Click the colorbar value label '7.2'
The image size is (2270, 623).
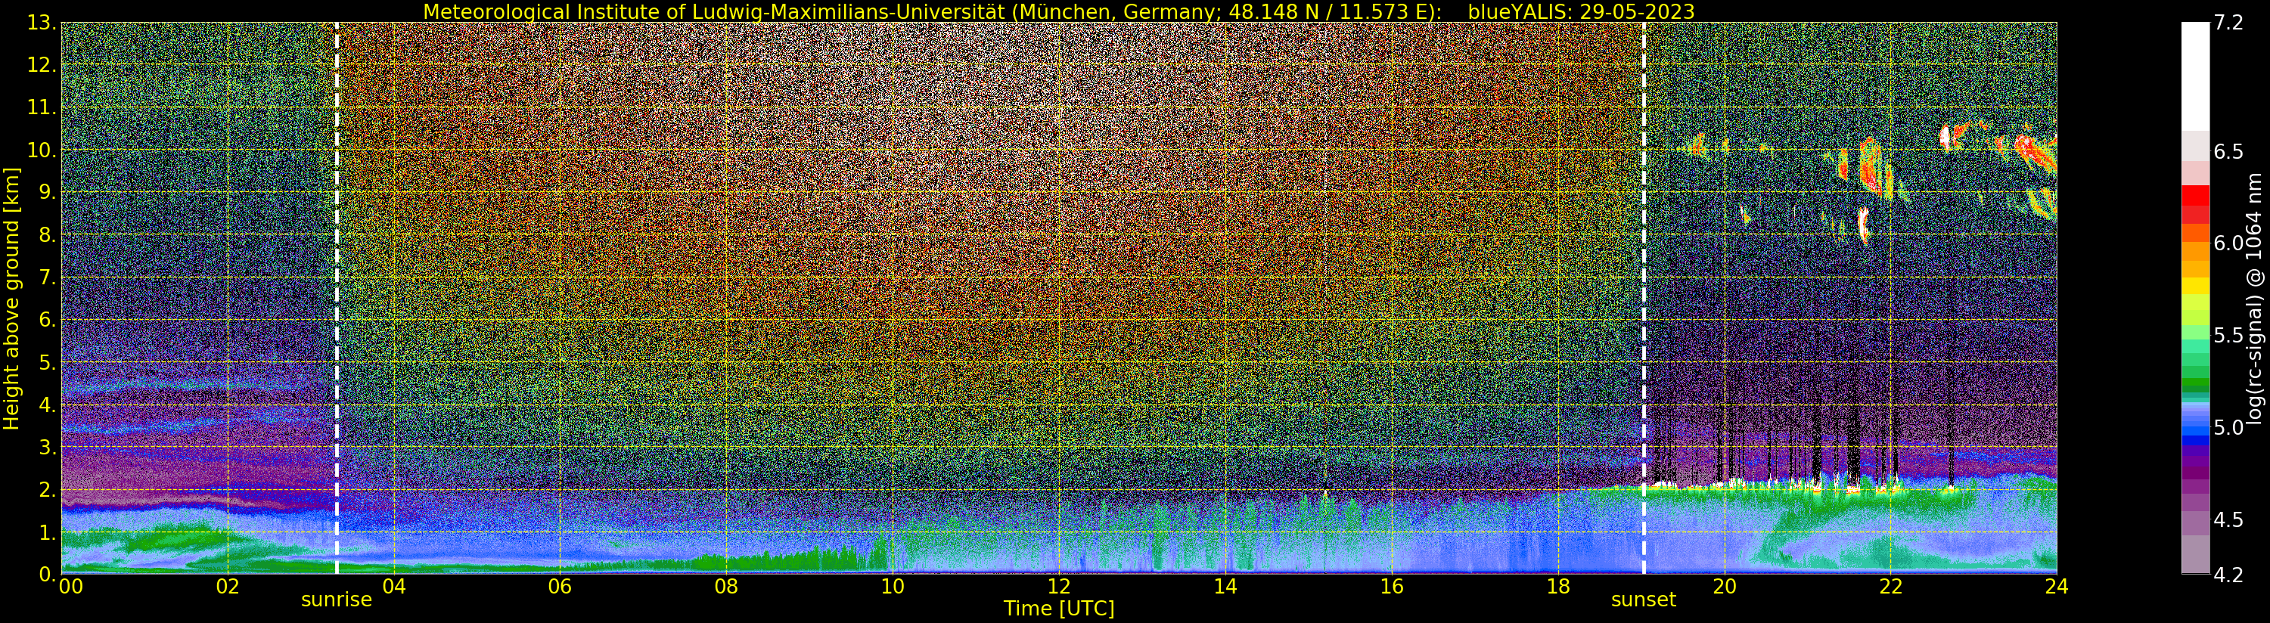[x=2228, y=23]
